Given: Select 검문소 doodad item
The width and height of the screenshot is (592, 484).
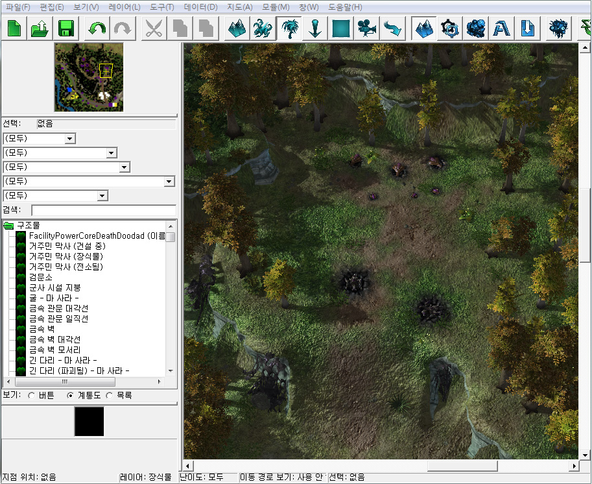Looking at the screenshot, I should 41,277.
